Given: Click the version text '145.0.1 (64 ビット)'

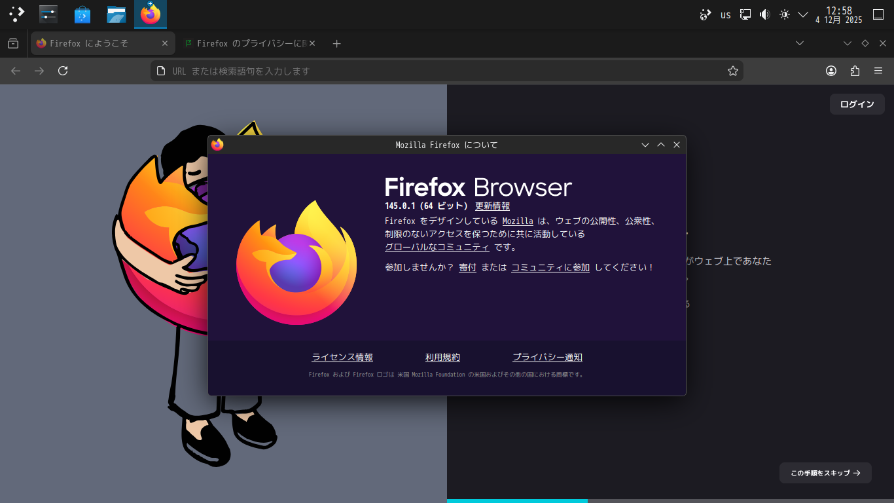Looking at the screenshot, I should 426,206.
